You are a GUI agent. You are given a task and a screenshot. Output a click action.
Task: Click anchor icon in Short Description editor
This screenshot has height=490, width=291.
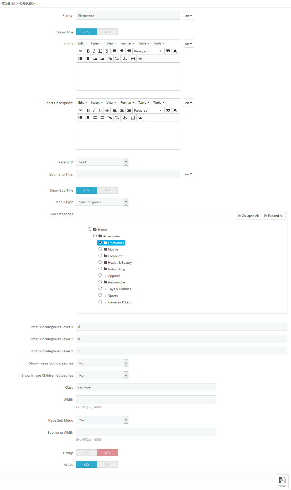point(125,118)
